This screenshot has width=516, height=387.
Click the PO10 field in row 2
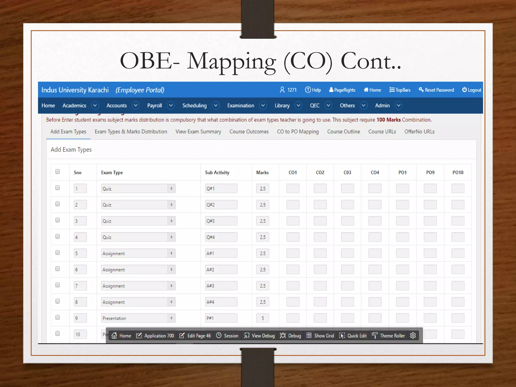coord(458,205)
